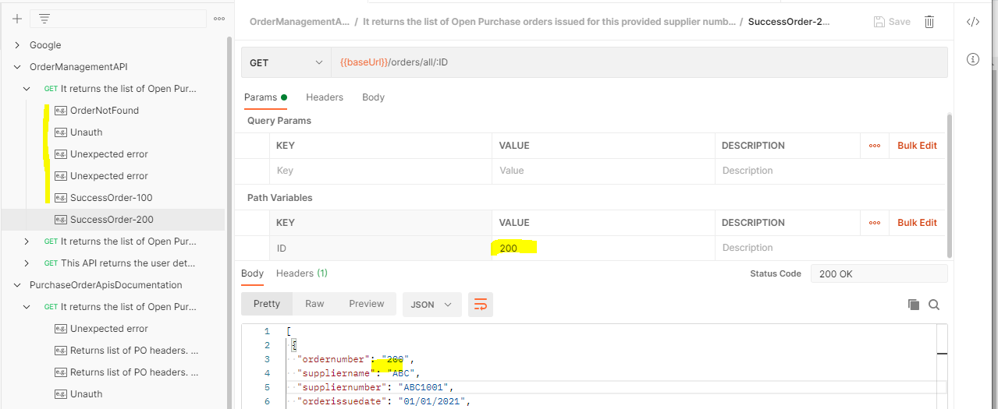Click Query Params Value input cell
This screenshot has width=998, height=409.
[x=603, y=171]
